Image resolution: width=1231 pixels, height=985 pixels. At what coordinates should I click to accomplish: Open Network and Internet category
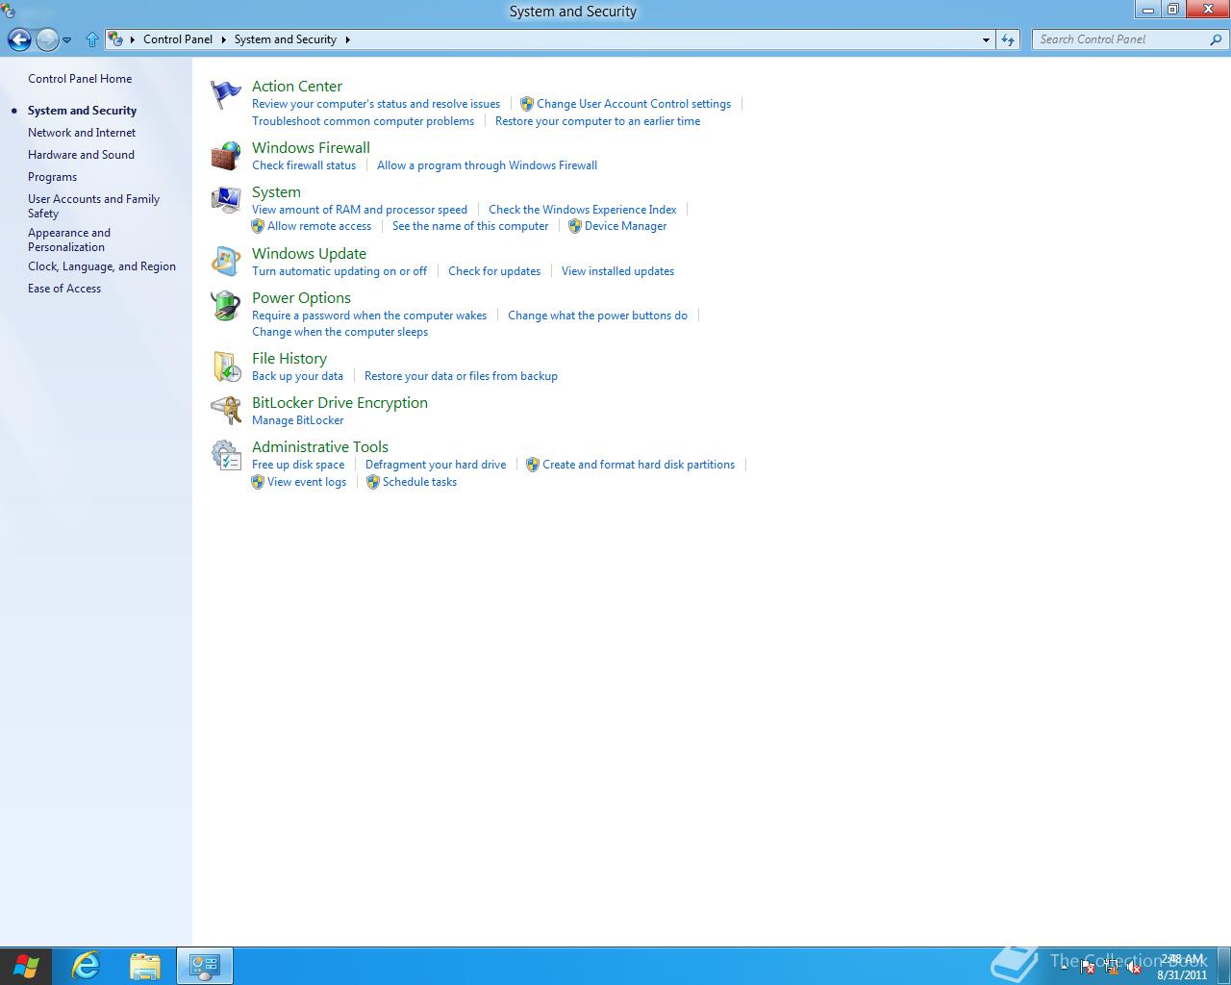tap(82, 133)
